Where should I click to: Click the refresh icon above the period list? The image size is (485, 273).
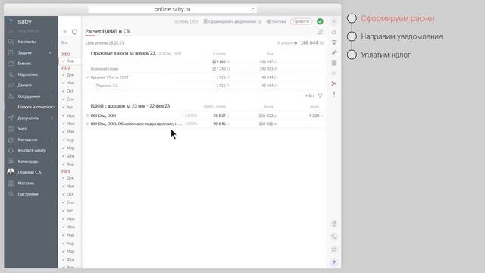74,32
